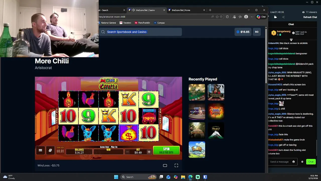
Task: Click the Windows taskbar Search box
Action: click(138, 177)
